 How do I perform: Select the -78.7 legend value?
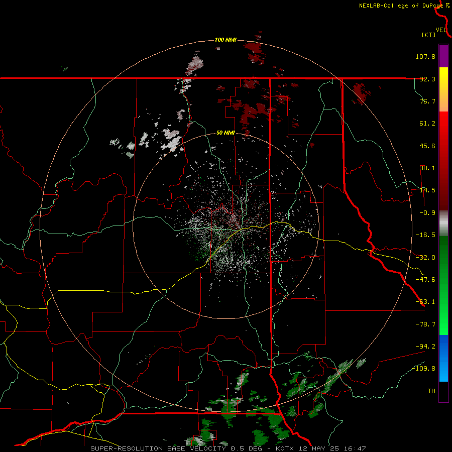[425, 324]
